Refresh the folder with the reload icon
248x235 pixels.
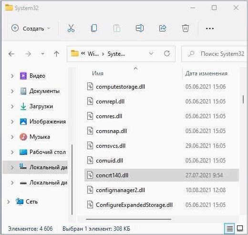(167, 53)
